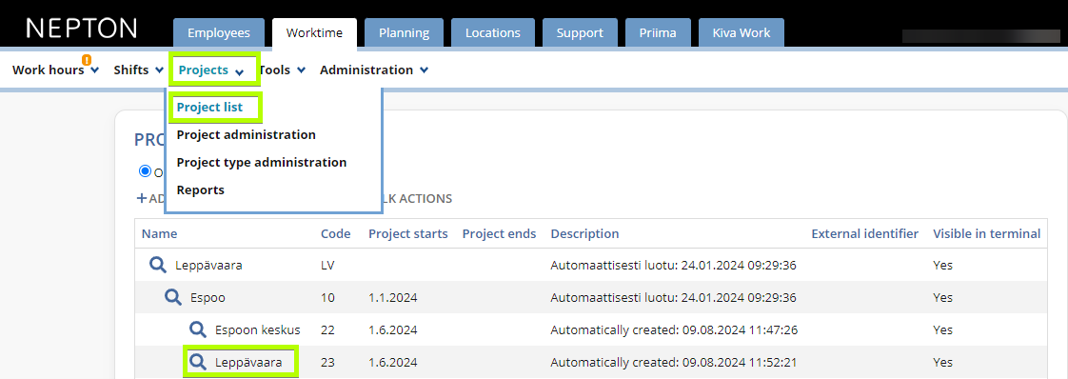Open the Planning tab
The height and width of the screenshot is (379, 1068).
coord(404,32)
